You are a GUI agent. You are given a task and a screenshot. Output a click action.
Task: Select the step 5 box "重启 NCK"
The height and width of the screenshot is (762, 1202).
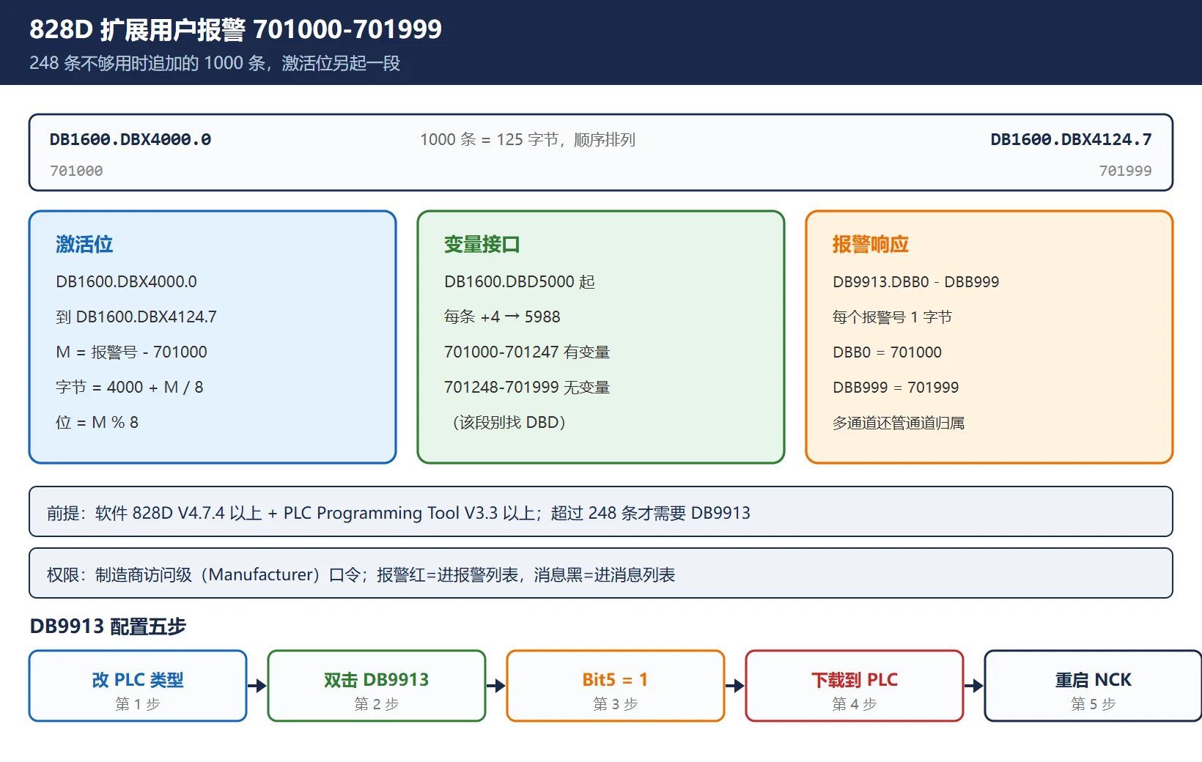tap(1093, 686)
